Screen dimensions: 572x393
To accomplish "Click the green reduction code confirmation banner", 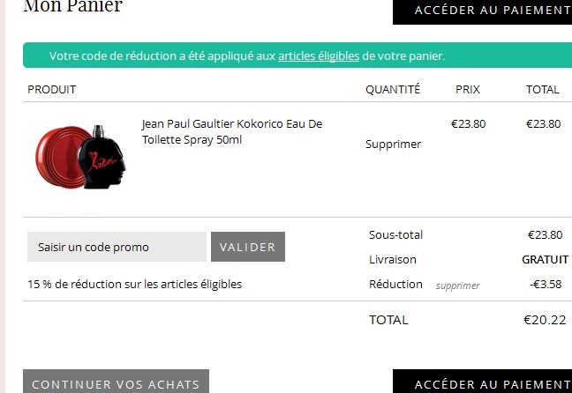I will 297,56.
